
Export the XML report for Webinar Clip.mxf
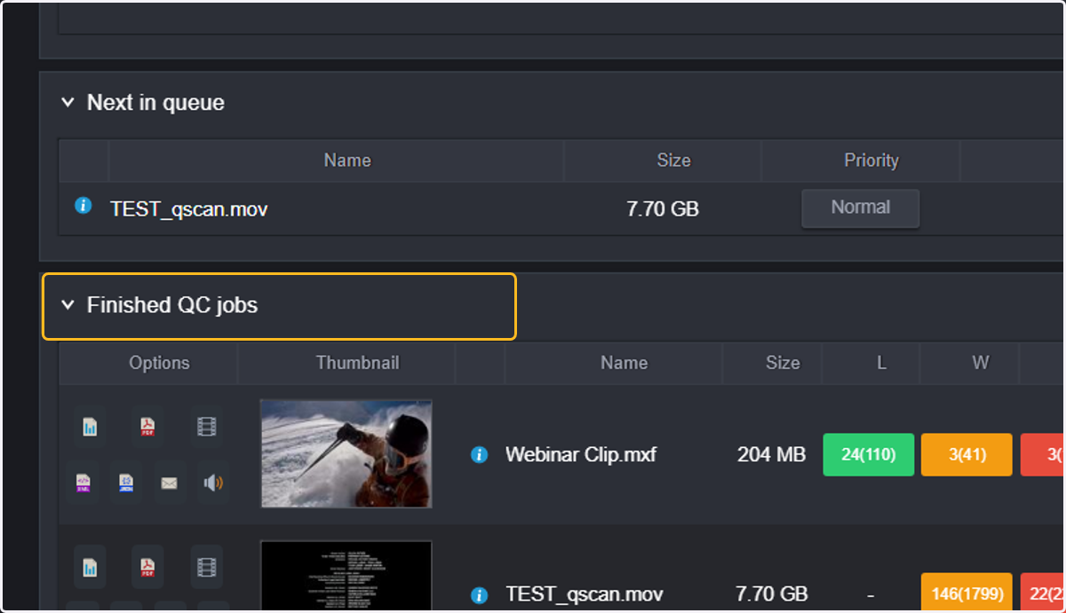(x=84, y=483)
